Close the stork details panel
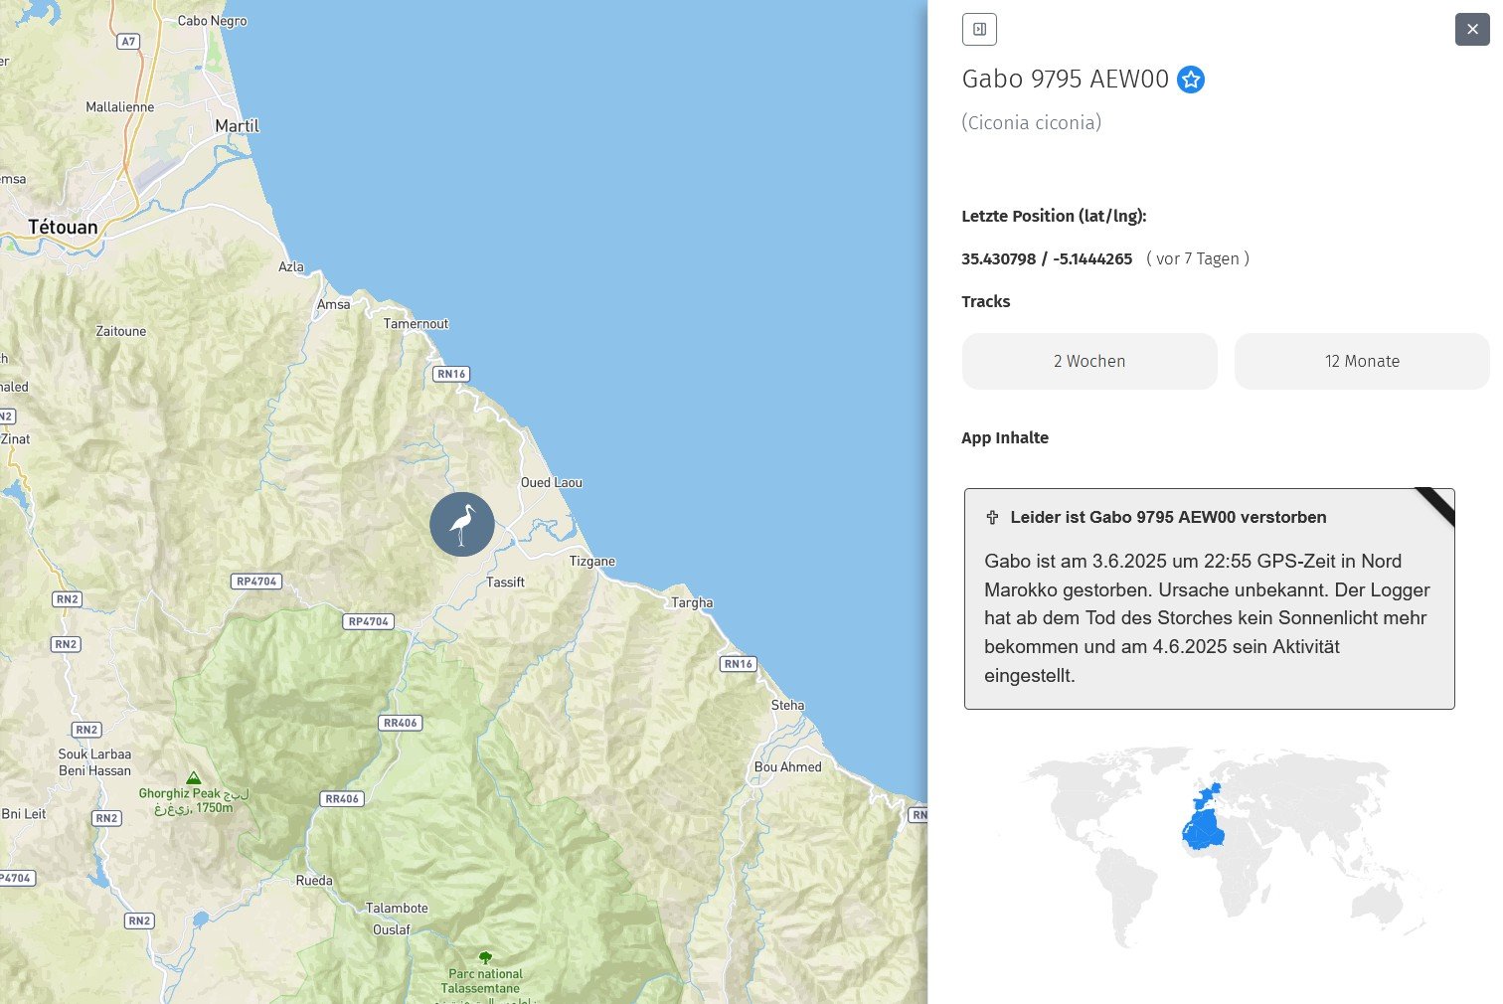Screen dimensions: 1503x1004 pos(1472,30)
